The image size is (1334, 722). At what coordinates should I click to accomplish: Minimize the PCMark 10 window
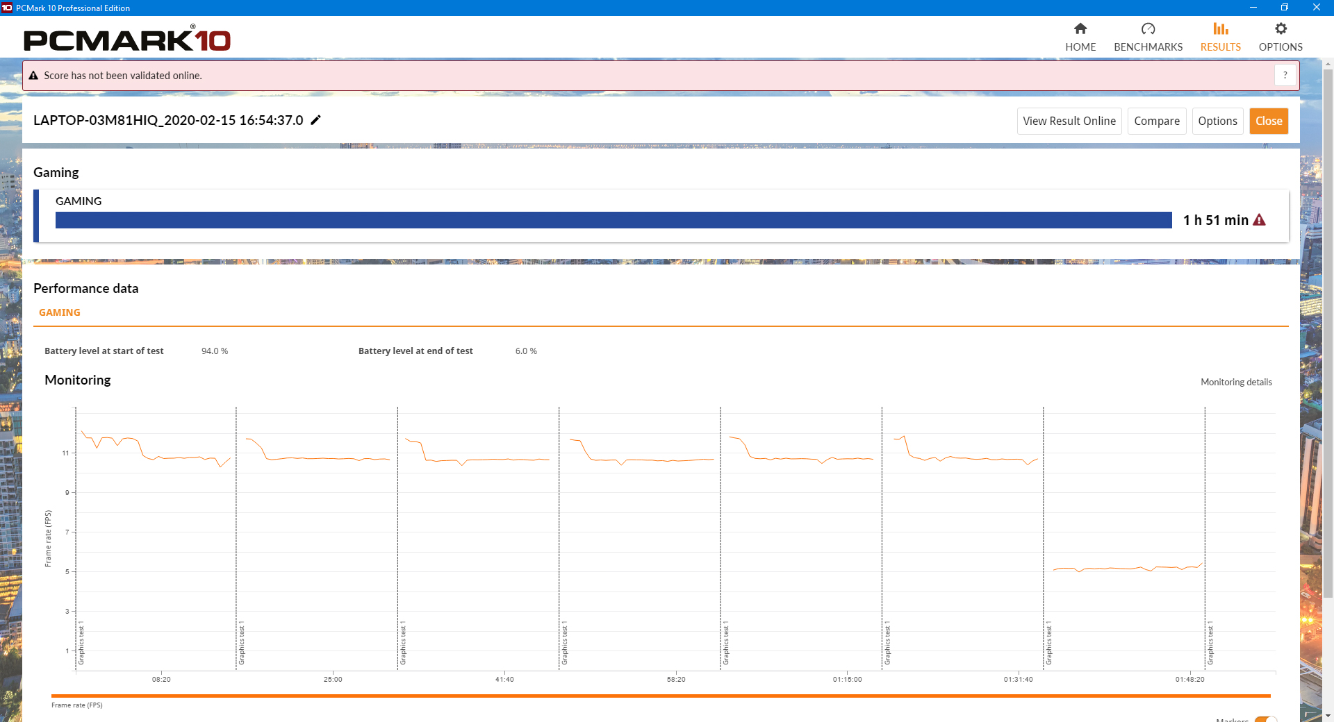click(1253, 8)
